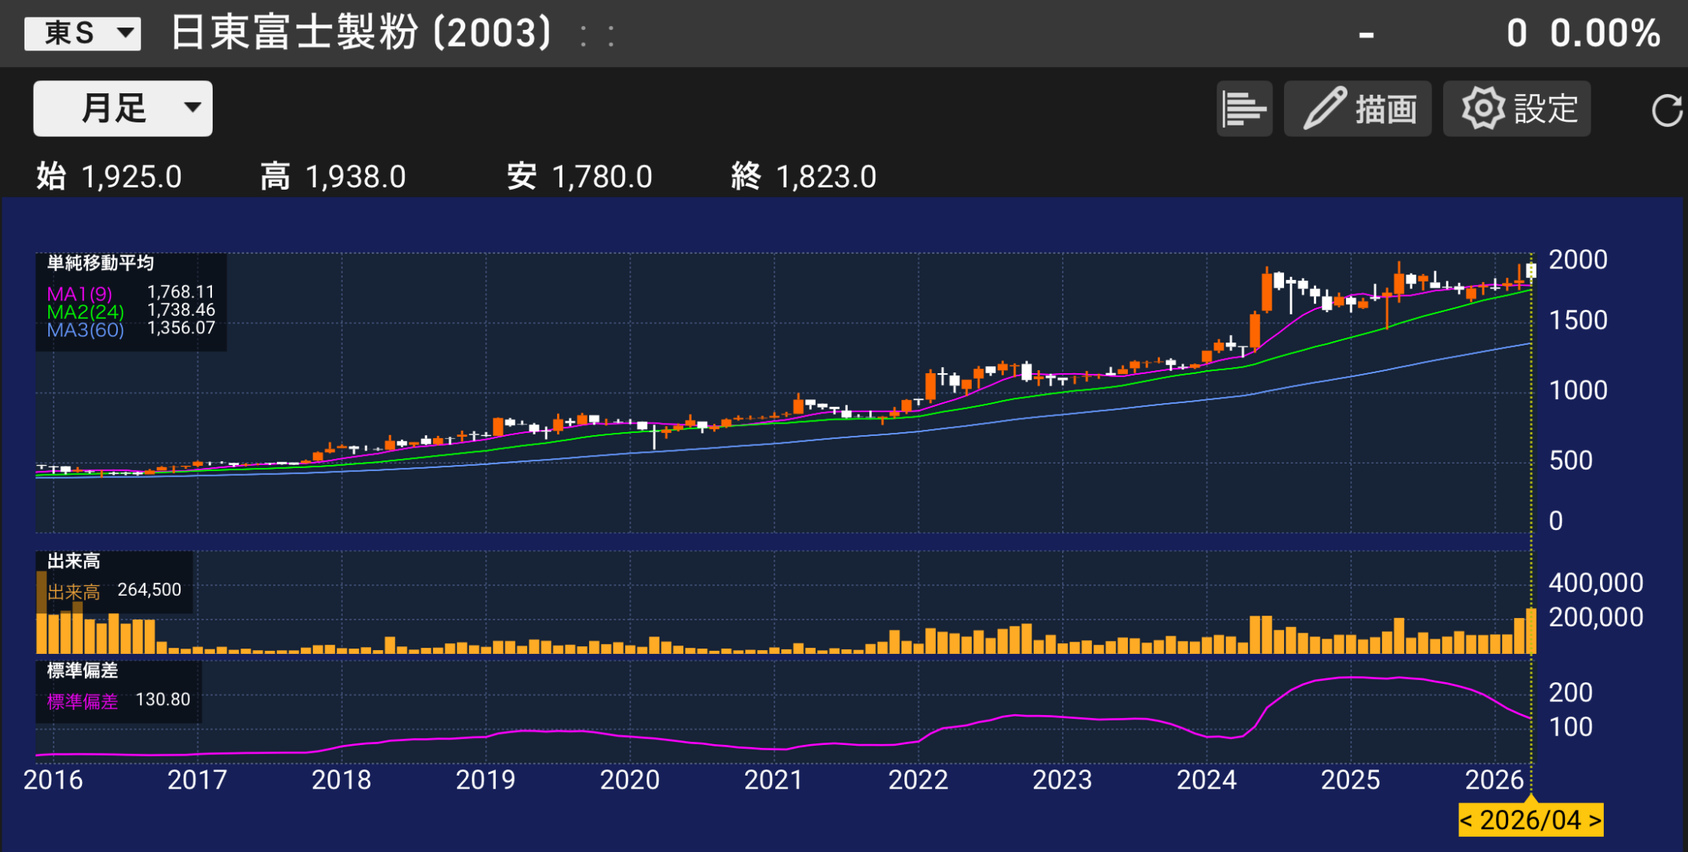
Task: Select the MA3(60) legend label
Action: click(x=85, y=330)
